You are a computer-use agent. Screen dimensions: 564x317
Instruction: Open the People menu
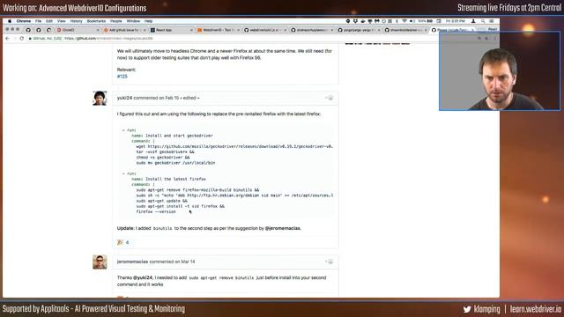pyautogui.click(x=116, y=21)
